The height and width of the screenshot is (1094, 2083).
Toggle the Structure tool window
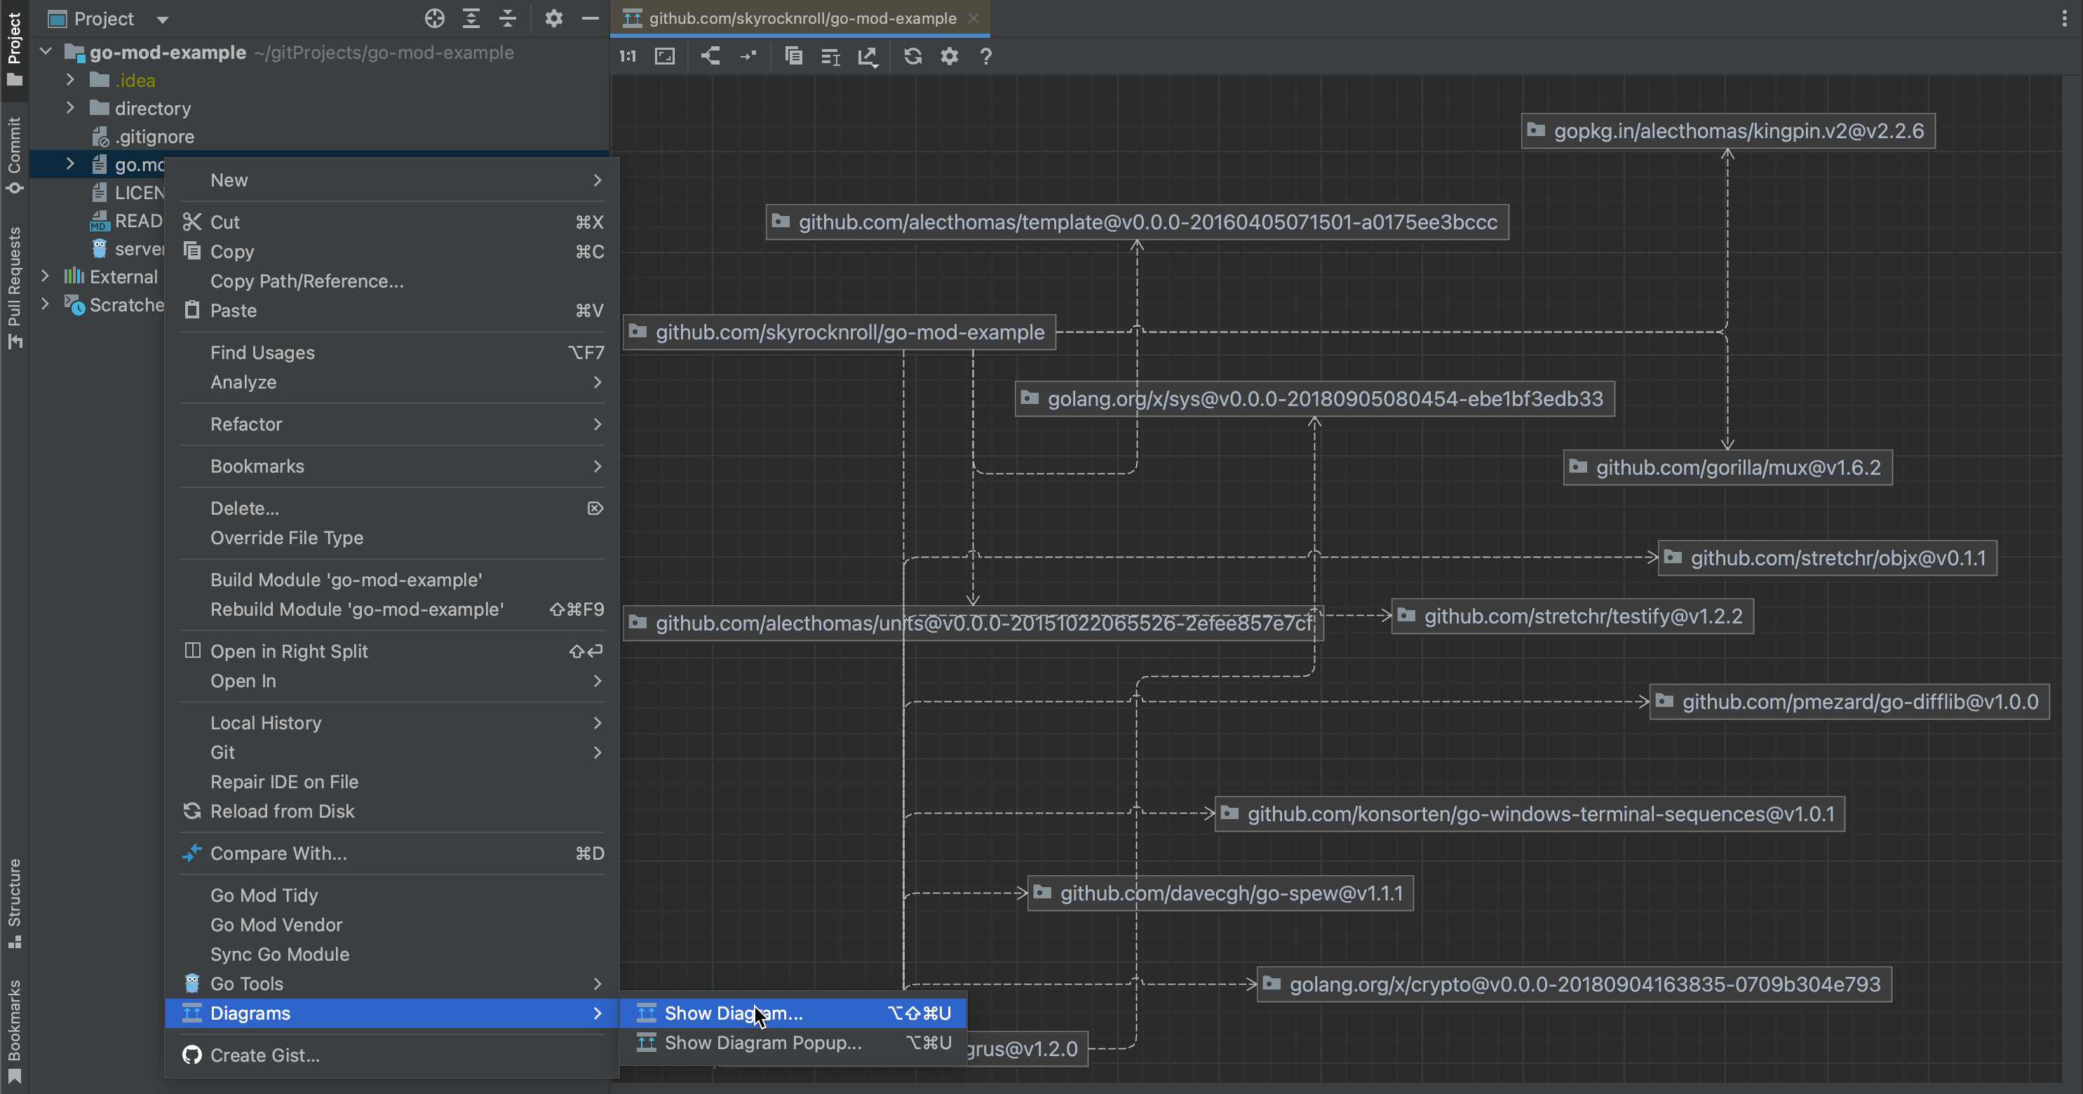click(x=14, y=902)
